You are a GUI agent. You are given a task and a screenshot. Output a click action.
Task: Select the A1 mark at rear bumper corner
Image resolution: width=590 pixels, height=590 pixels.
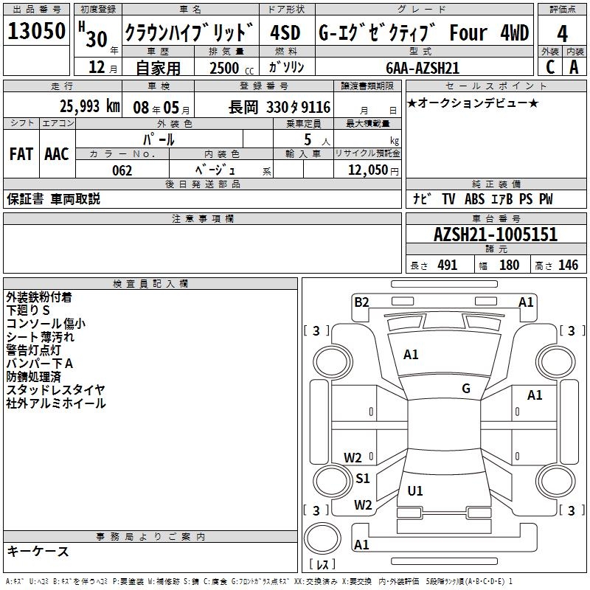pos(361,545)
